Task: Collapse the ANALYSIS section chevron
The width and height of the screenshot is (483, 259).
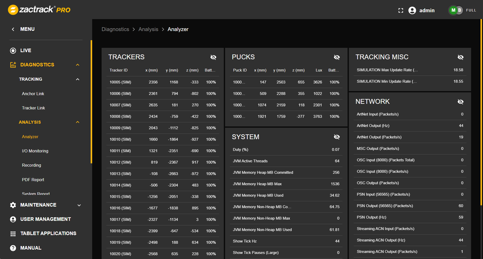Action: 78,122
